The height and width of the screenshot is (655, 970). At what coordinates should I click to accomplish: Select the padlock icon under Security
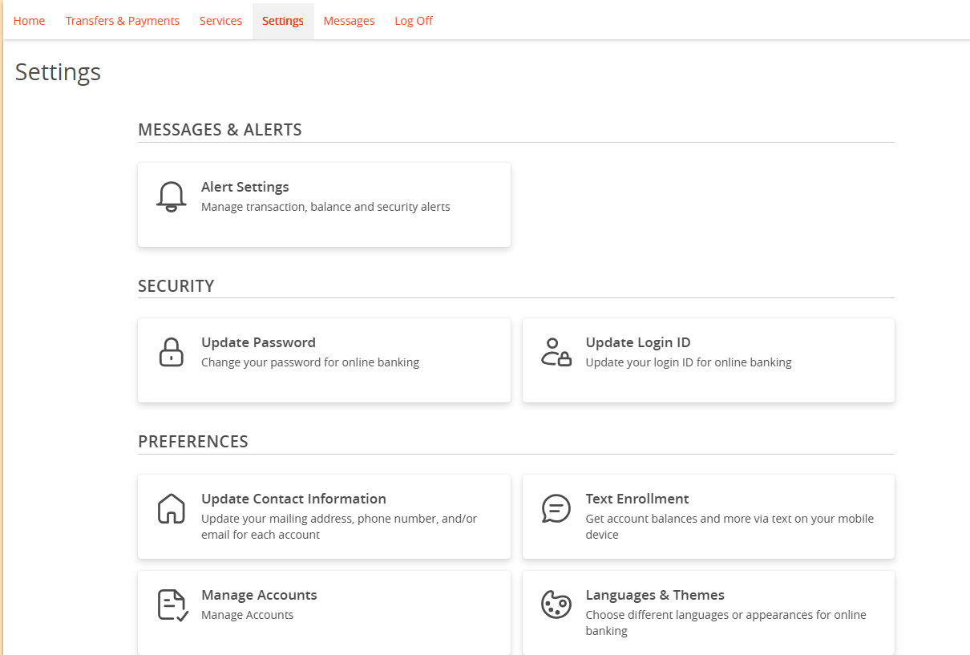click(x=171, y=351)
